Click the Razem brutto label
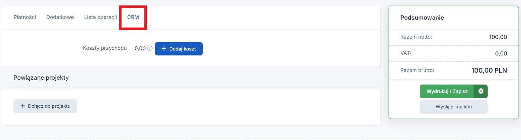The image size is (521, 140). pyautogui.click(x=417, y=70)
